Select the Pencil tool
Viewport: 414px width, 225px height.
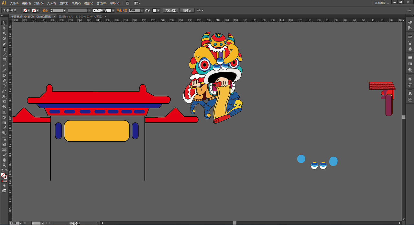click(x=4, y=70)
